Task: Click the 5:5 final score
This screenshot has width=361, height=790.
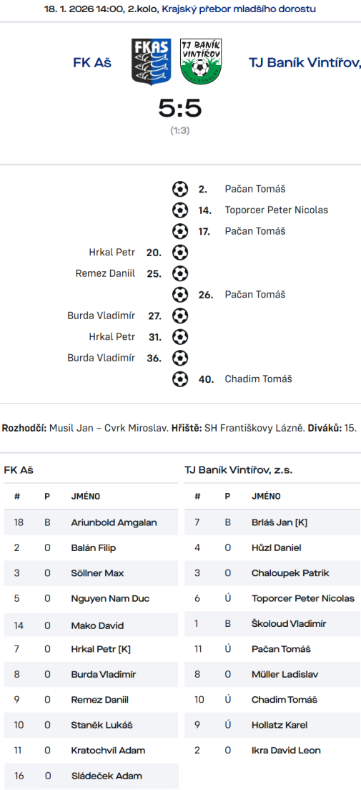Action: coord(179,108)
